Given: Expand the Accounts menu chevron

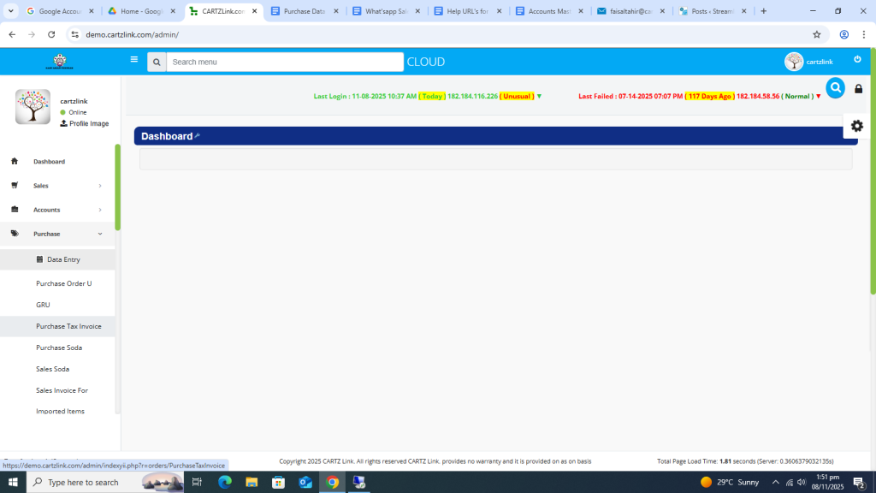Looking at the screenshot, I should pyautogui.click(x=100, y=210).
